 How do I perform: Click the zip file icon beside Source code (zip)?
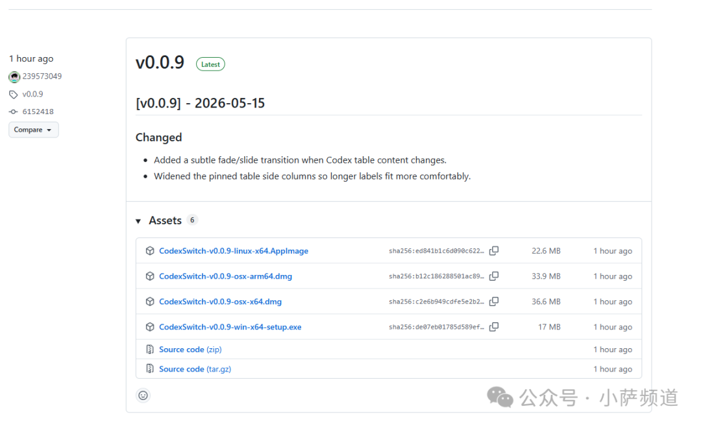pos(150,349)
